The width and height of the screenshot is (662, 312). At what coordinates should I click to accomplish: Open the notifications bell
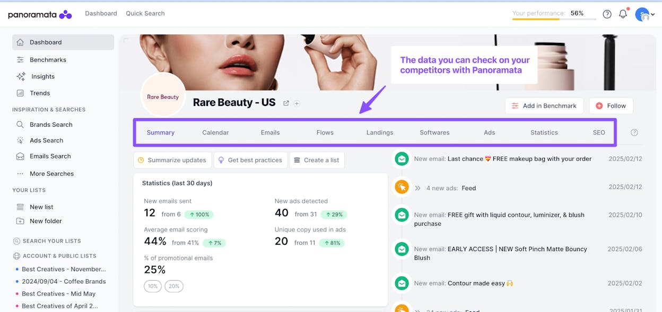623,14
